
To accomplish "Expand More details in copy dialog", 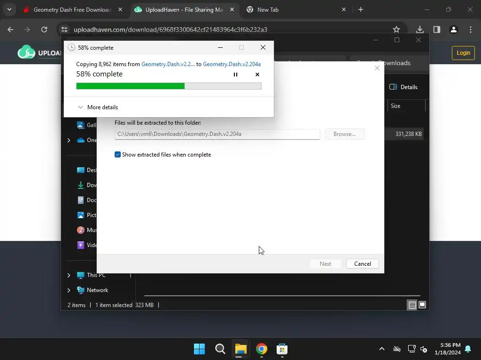I will (x=98, y=107).
